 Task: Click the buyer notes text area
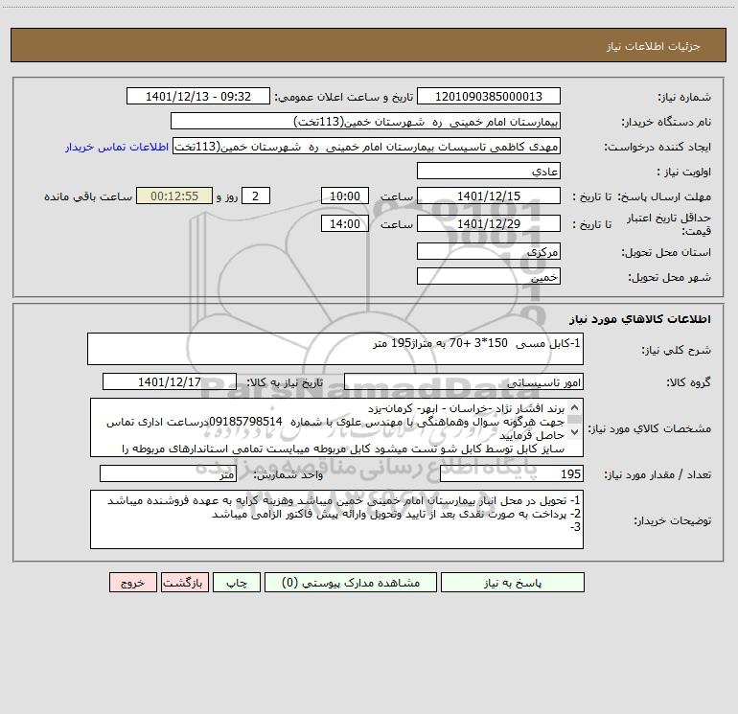[336, 519]
